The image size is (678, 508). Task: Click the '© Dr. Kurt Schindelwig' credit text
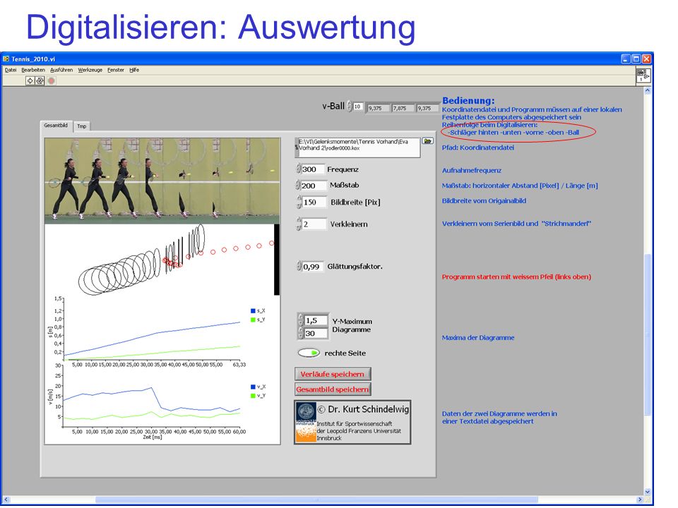[x=363, y=409]
